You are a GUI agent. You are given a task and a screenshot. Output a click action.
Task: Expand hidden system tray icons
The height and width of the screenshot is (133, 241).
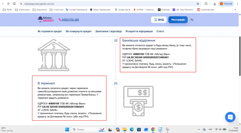pyautogui.click(x=199, y=130)
